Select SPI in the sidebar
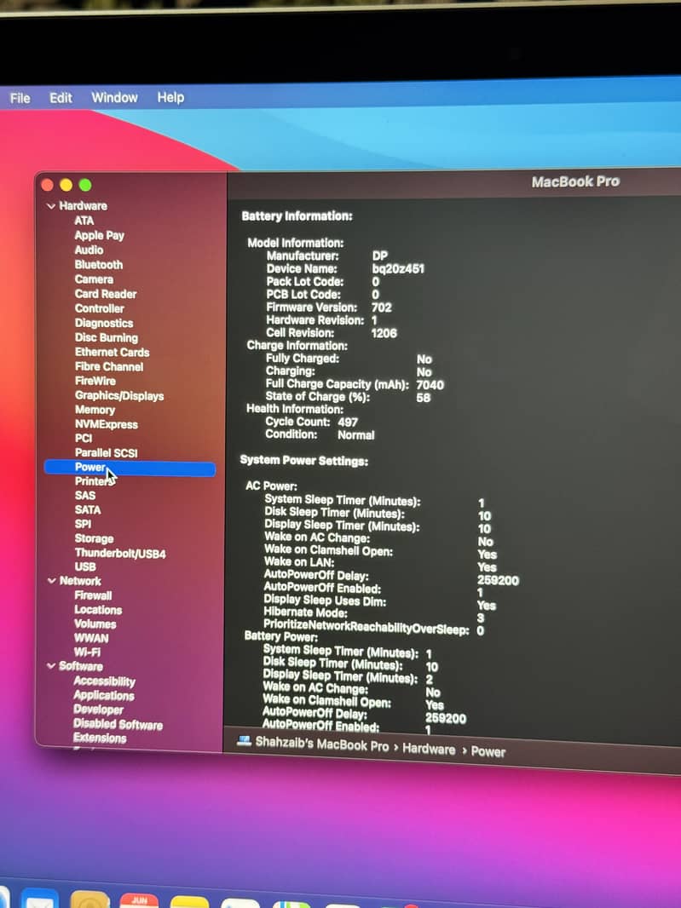Viewport: 681px width, 908px height. [x=83, y=524]
